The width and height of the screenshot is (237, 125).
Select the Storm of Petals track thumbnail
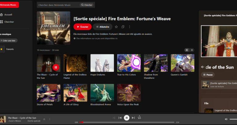[x=48, y=93]
